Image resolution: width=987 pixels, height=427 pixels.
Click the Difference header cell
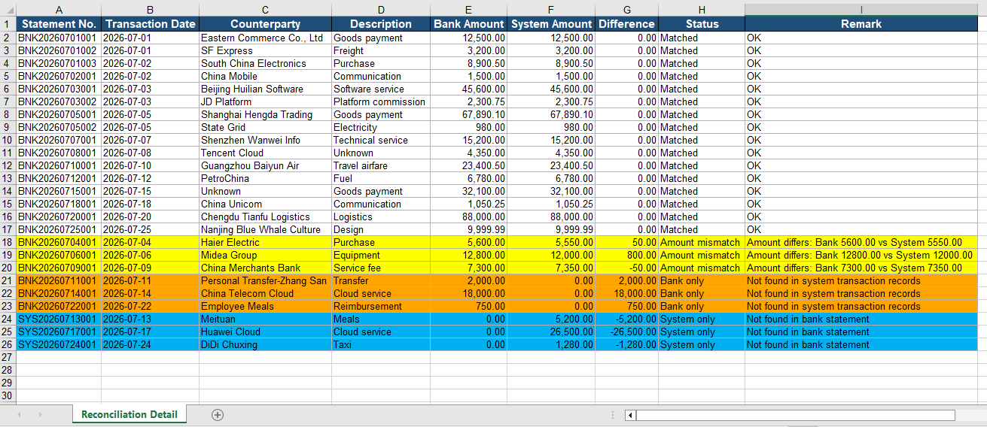click(x=627, y=24)
